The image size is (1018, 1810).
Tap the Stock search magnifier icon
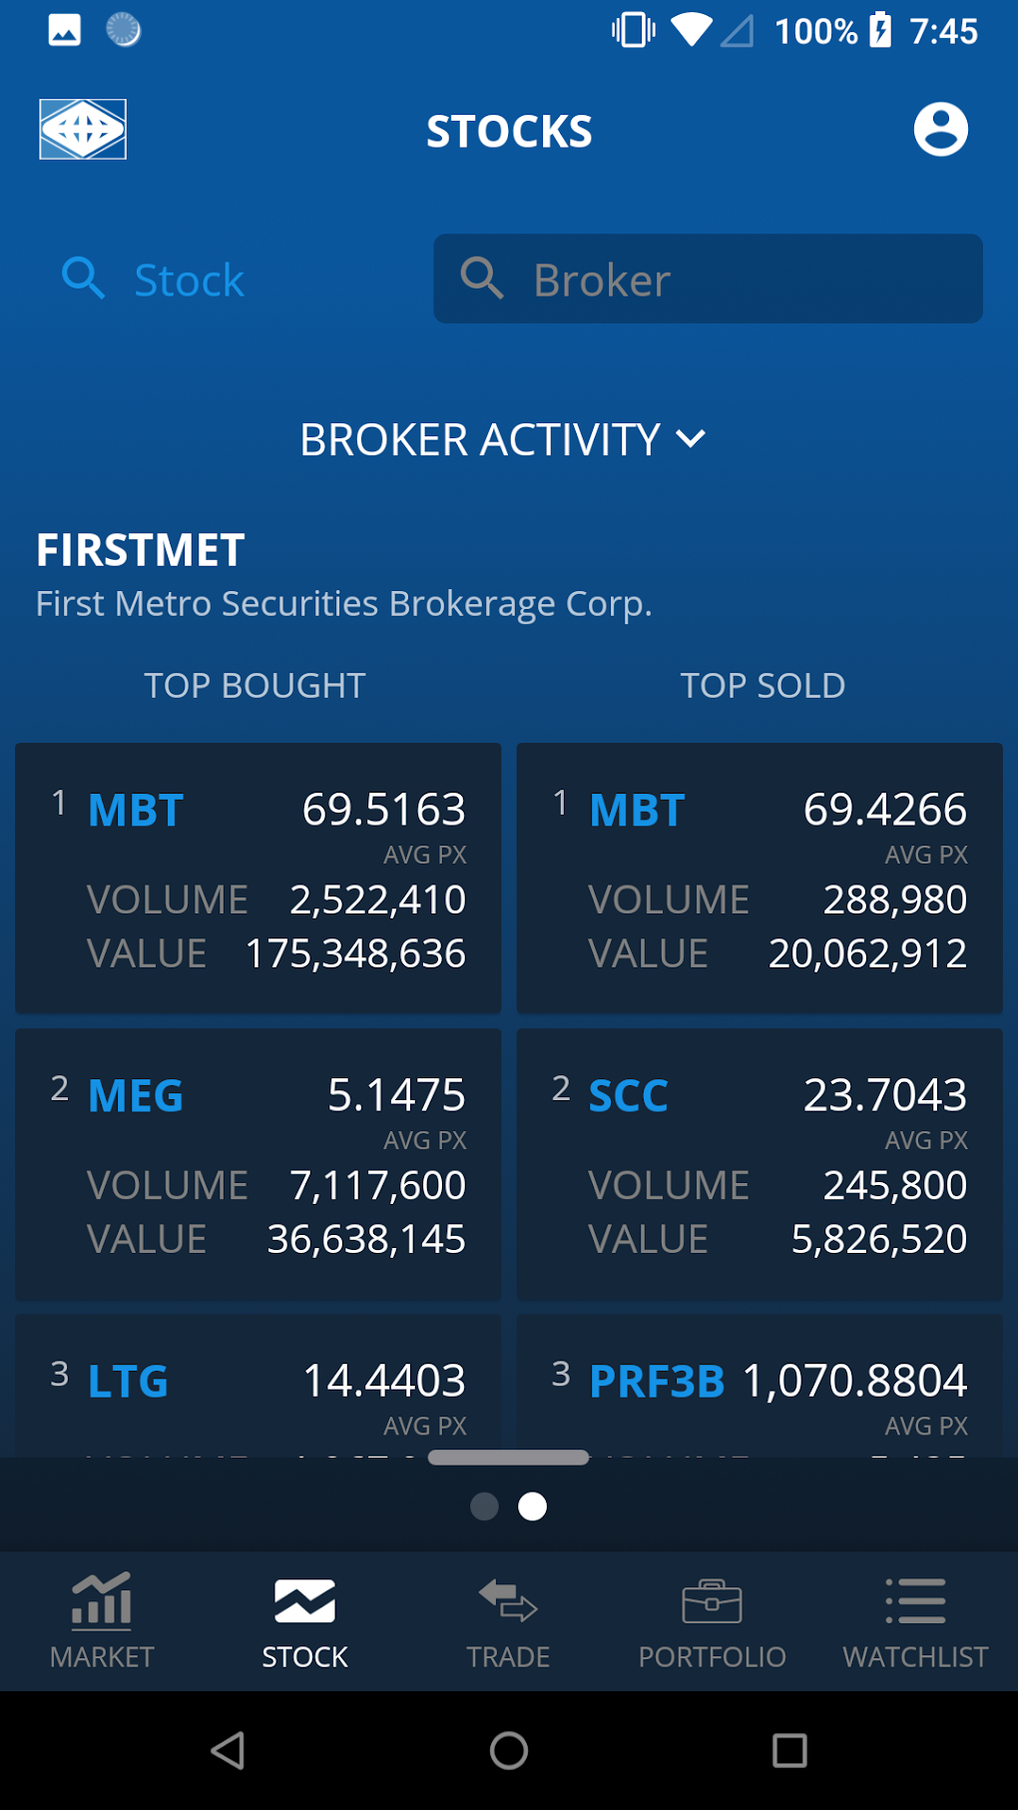(x=83, y=279)
